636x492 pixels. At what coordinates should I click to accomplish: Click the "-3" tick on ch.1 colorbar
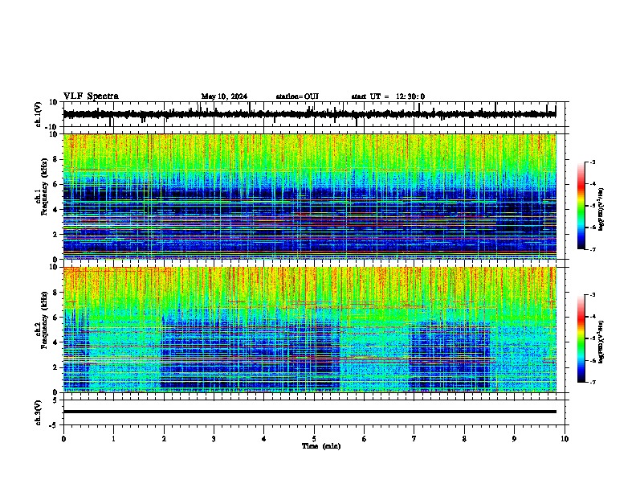593,162
